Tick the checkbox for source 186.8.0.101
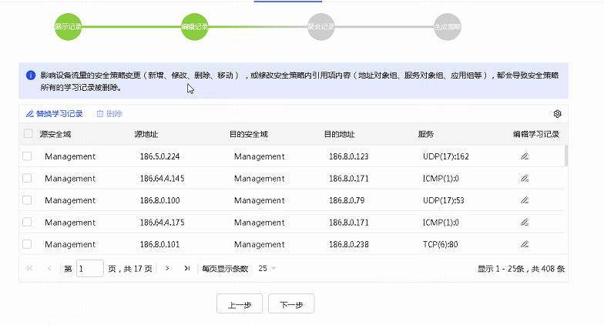Screen dimensions: 604x325 point(28,244)
